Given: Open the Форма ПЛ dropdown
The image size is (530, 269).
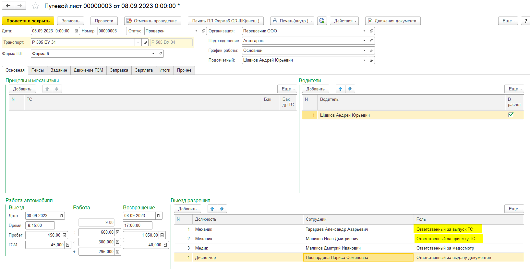Looking at the screenshot, I should tap(153, 54).
